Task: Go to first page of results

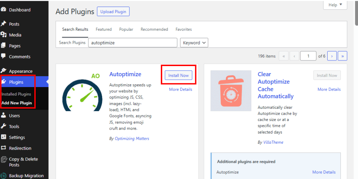Action: pyautogui.click(x=284, y=56)
